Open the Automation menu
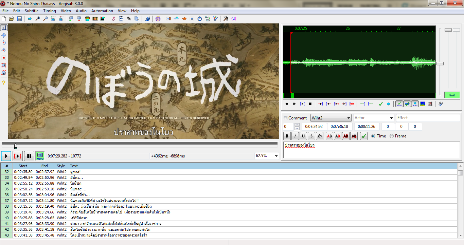Screen dimensions: 464x245 tap(102, 11)
